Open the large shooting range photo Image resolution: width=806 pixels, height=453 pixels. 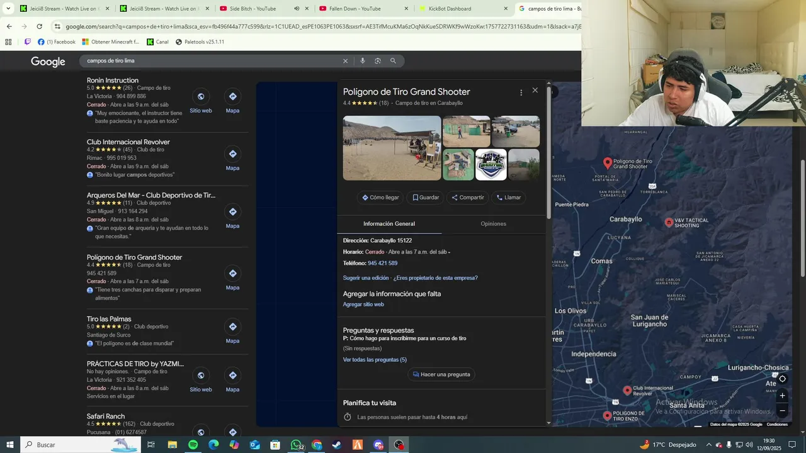[392, 148]
